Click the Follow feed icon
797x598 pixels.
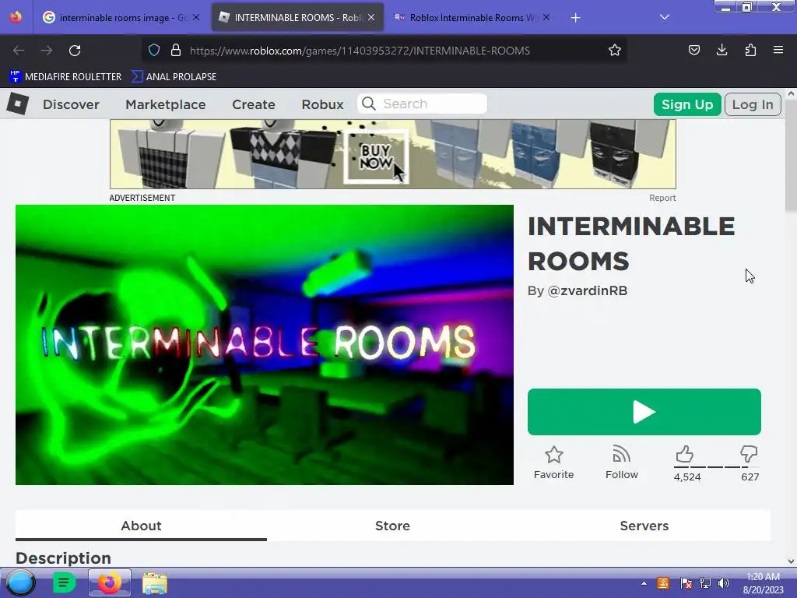621,454
